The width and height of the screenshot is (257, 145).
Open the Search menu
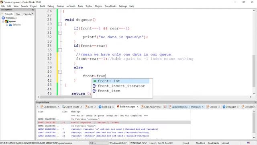pos(24,6)
